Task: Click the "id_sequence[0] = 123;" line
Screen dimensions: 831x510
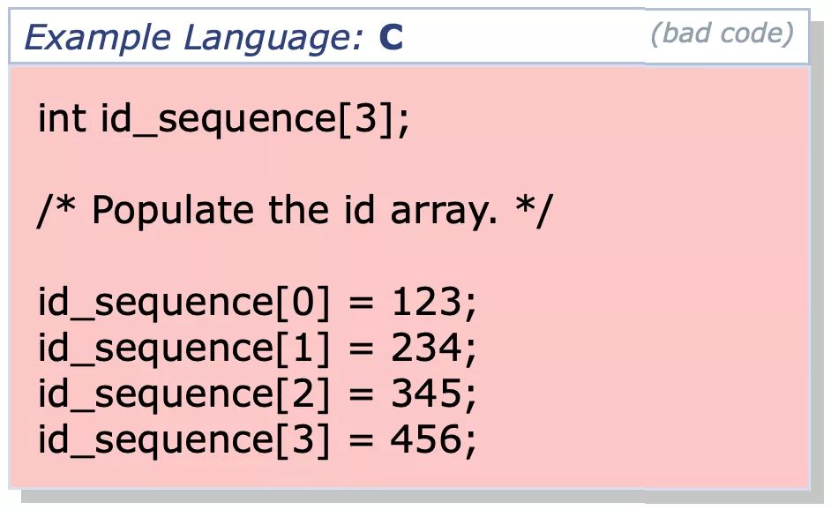Action: click(257, 304)
